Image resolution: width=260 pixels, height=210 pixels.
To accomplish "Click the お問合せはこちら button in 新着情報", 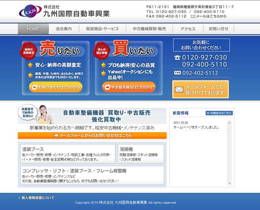I will click(219, 113).
